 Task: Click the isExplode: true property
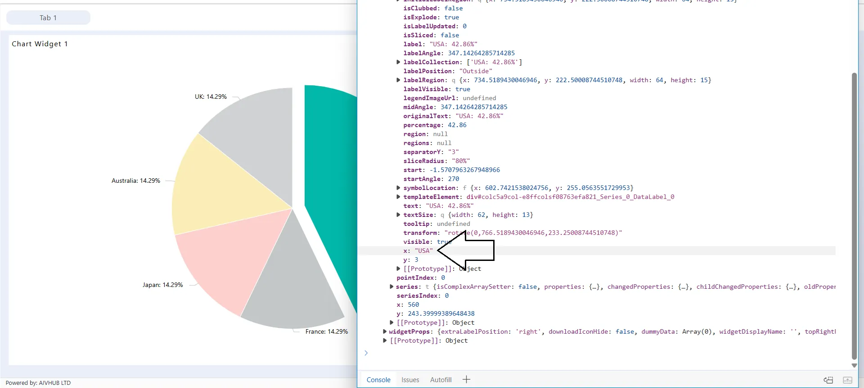coord(431,17)
